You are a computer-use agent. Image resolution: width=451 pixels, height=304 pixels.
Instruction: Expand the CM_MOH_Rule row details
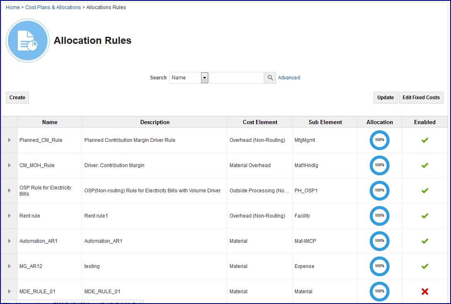pos(9,165)
